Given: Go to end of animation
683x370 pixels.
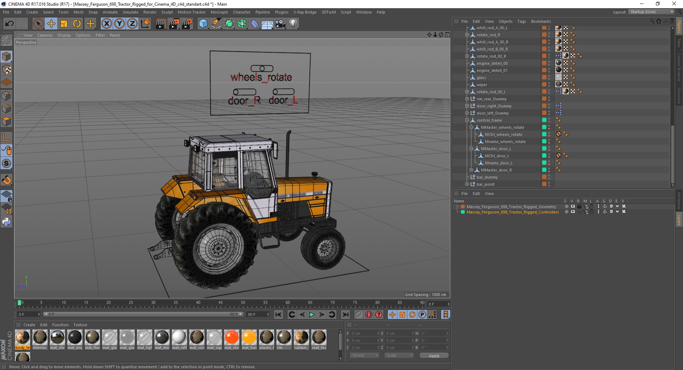Looking at the screenshot, I should (x=345, y=314).
